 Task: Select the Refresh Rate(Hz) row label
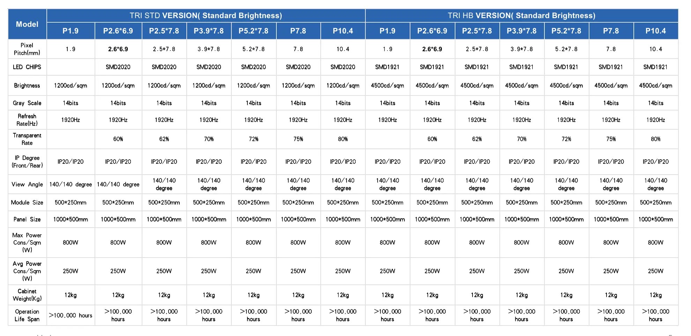pos(27,120)
